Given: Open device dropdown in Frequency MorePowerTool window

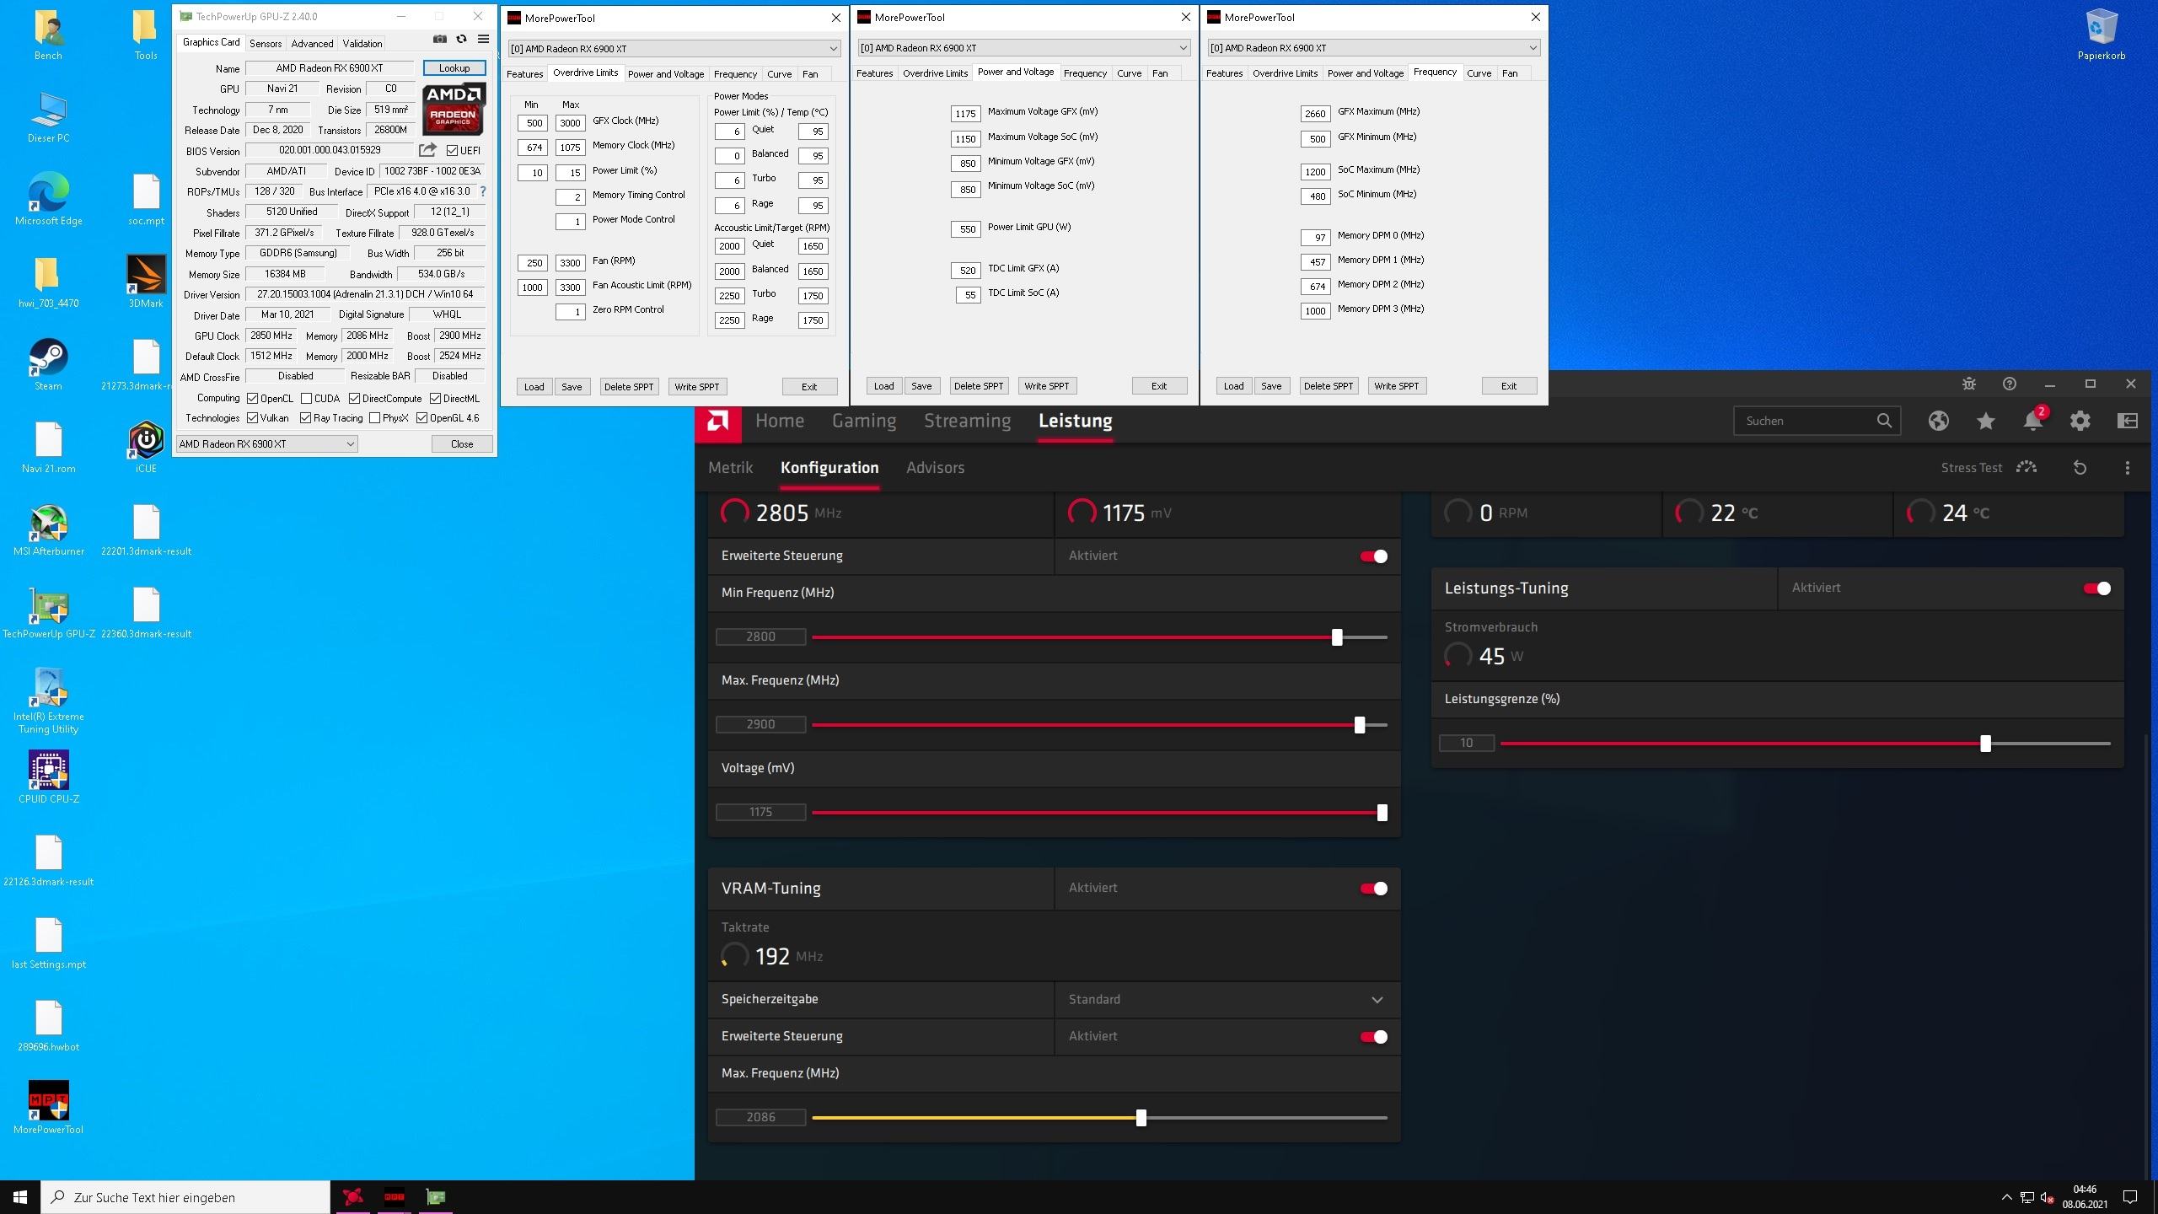Looking at the screenshot, I should 1374,47.
